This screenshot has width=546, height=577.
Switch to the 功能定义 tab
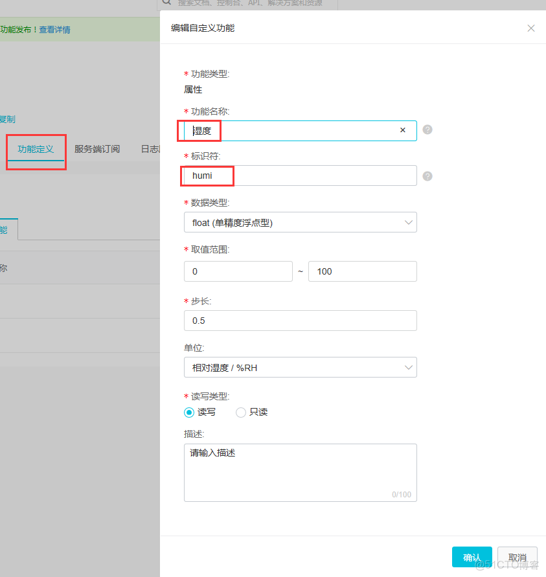pos(36,149)
